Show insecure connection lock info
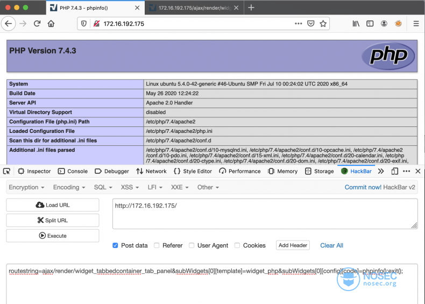This screenshot has width=425, height=304. (x=96, y=24)
